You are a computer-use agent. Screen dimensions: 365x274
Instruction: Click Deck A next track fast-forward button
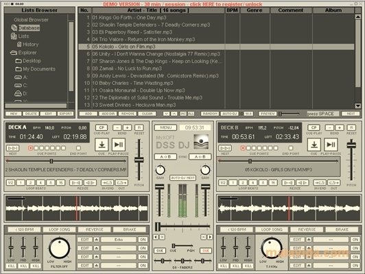click(x=13, y=148)
